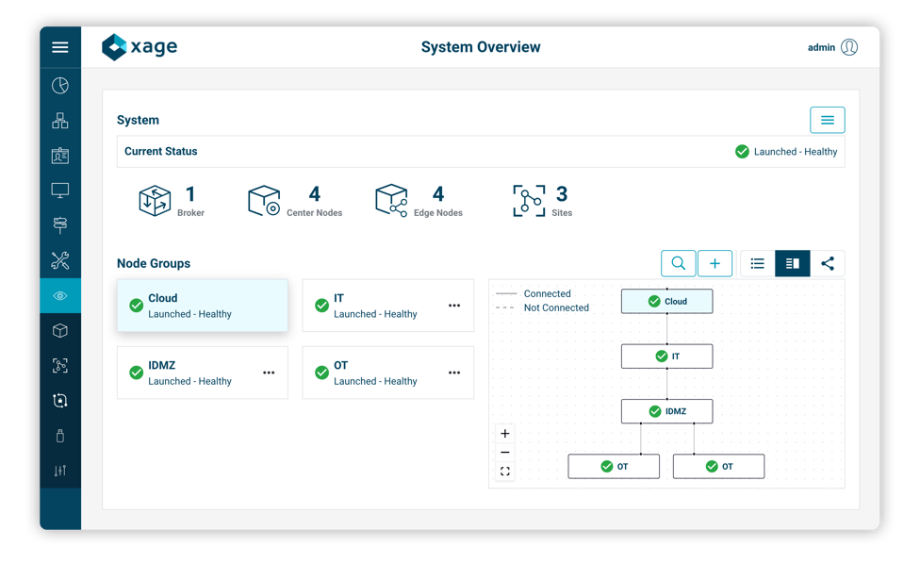
Task: Select the cube icon in the left sidebar
Action: point(59,330)
